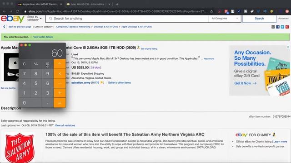Click Sell one like this link
This screenshot has height=163, width=291.
8,88
